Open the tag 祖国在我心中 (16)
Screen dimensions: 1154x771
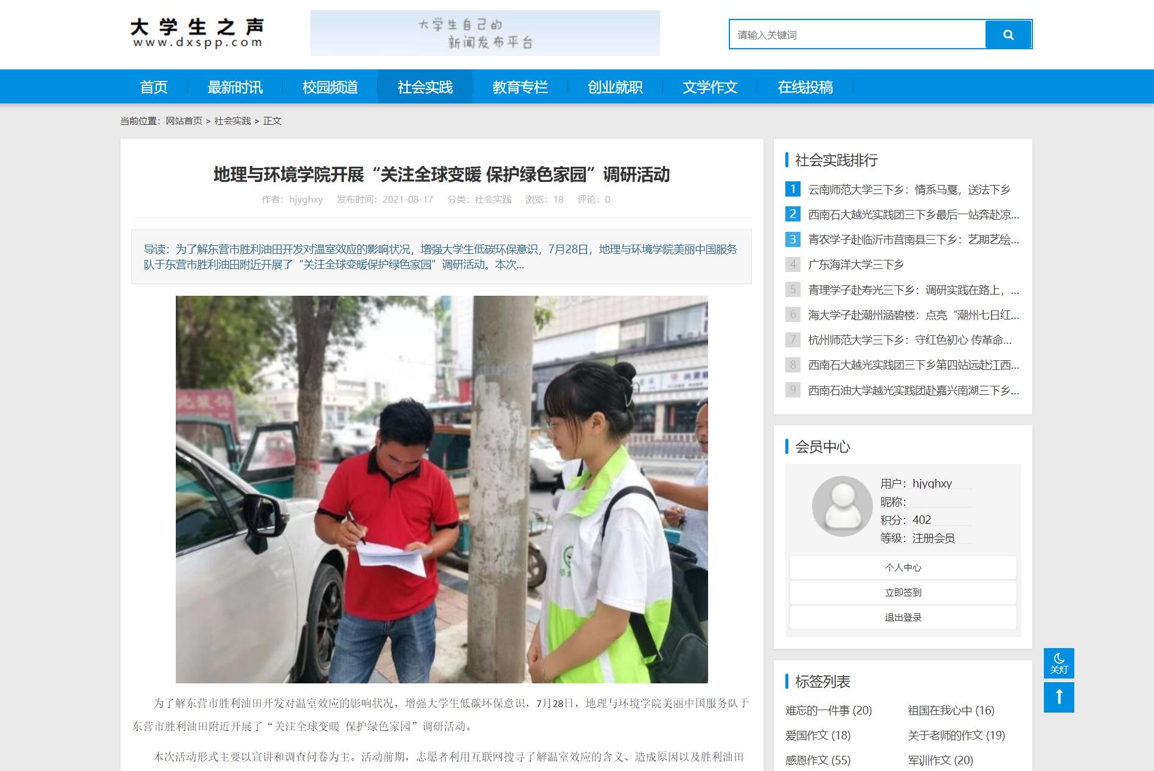(x=951, y=710)
